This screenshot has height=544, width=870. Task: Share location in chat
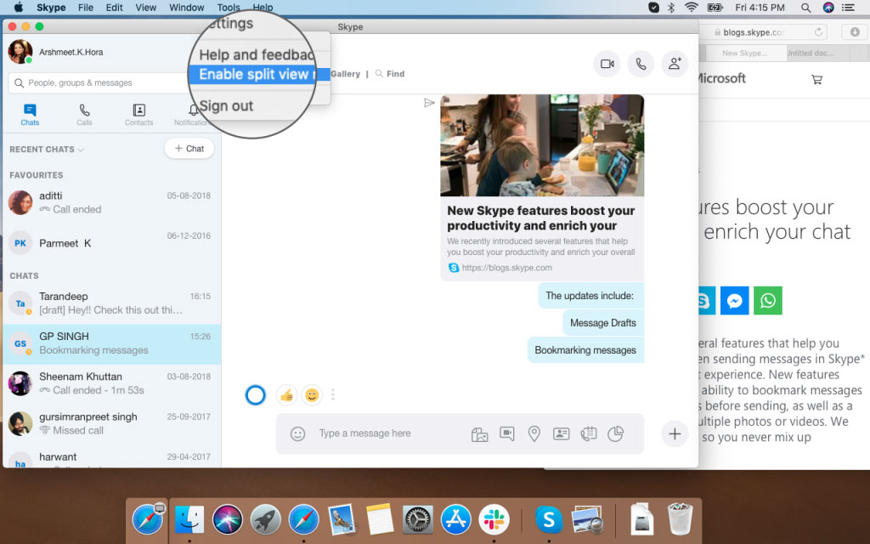(x=534, y=433)
